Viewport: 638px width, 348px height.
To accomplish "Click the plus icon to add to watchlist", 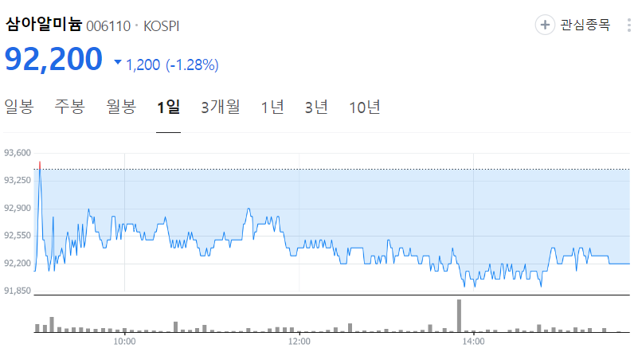I will pos(545,25).
